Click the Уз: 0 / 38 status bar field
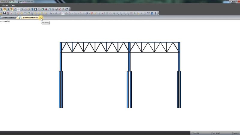The height and width of the screenshot is (135, 240). pyautogui.click(x=201, y=133)
